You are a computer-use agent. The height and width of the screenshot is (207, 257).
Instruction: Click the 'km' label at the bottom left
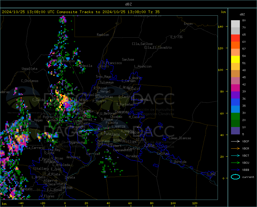pos(4,204)
